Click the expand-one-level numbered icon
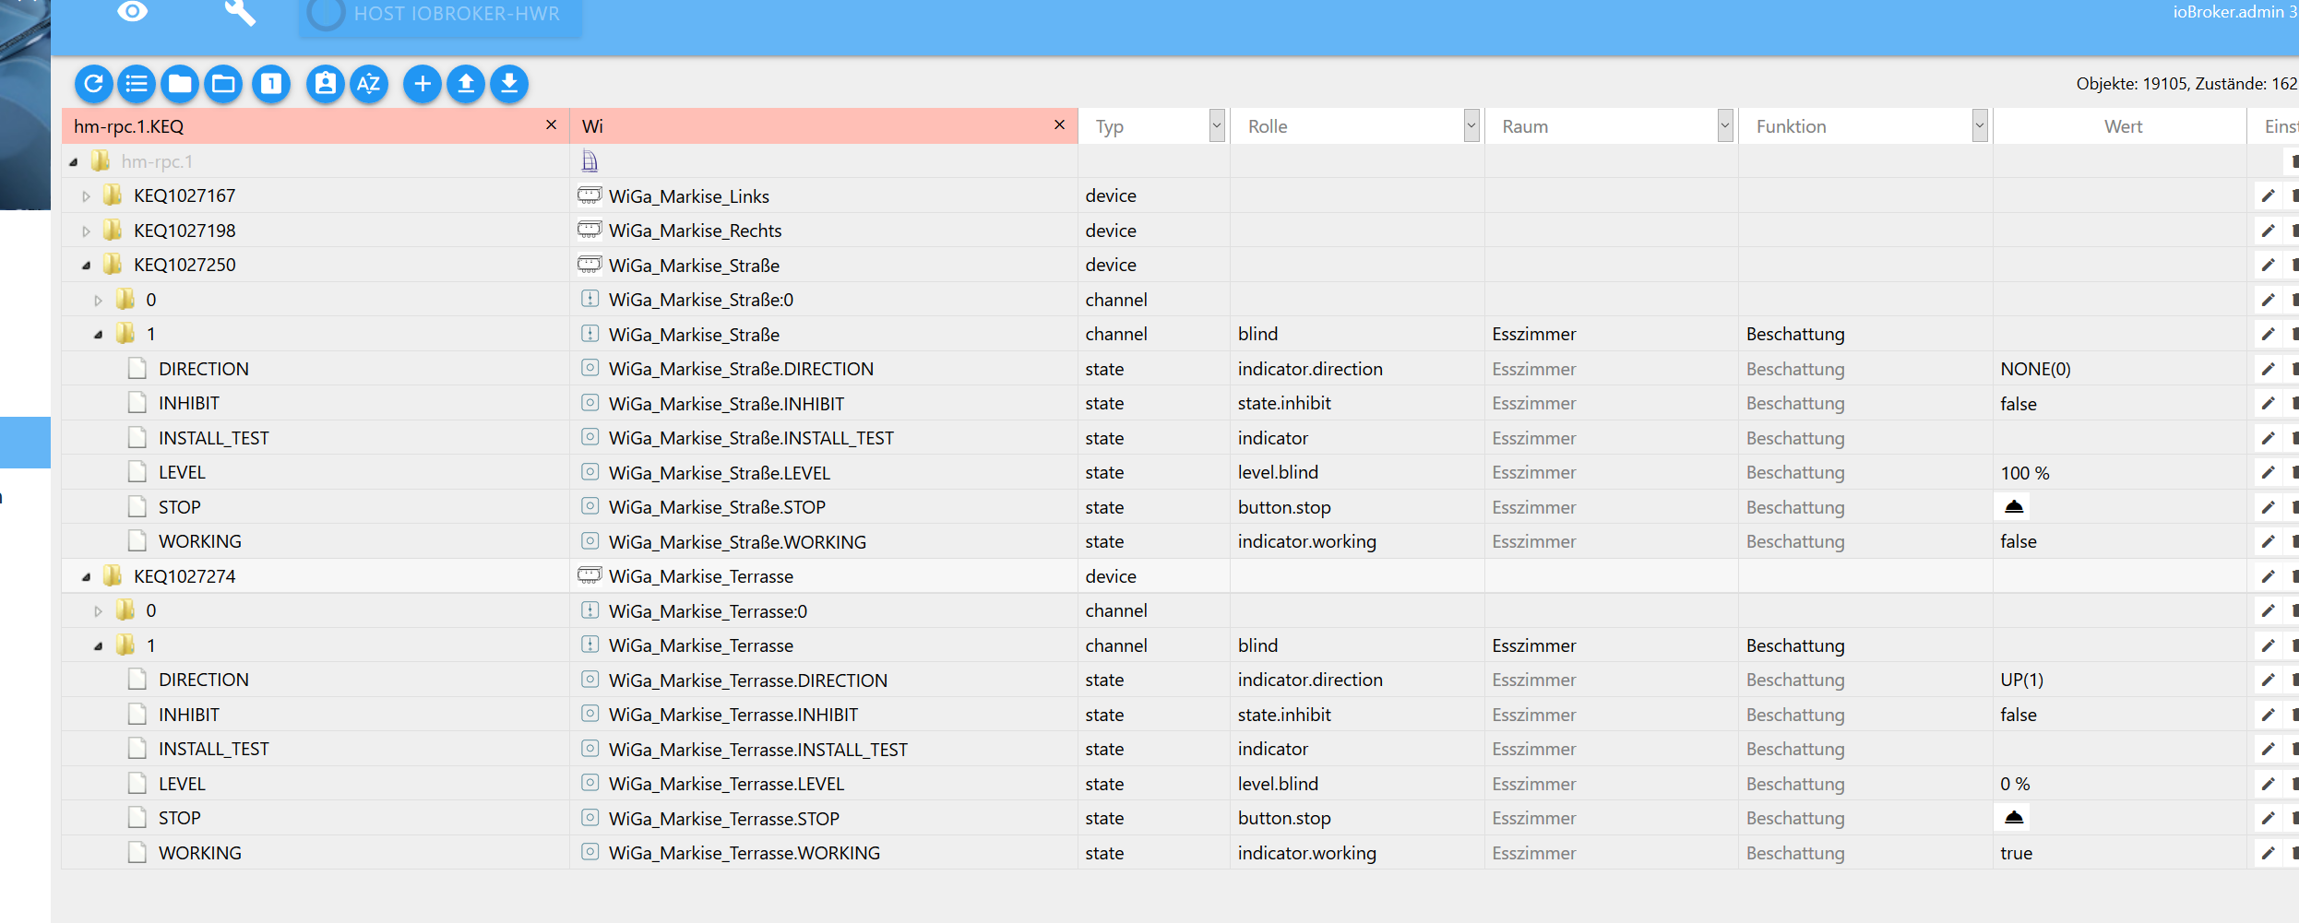 pos(271,84)
